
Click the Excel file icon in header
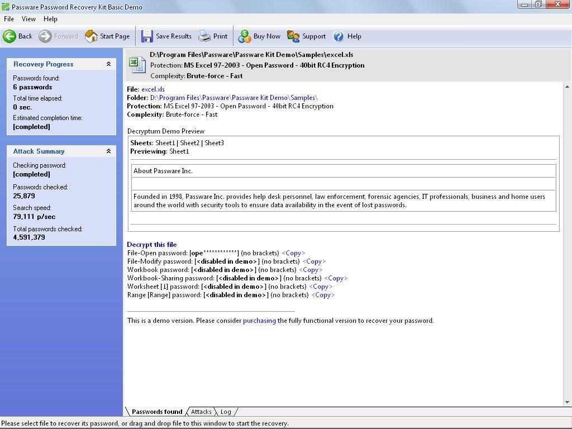click(137, 65)
